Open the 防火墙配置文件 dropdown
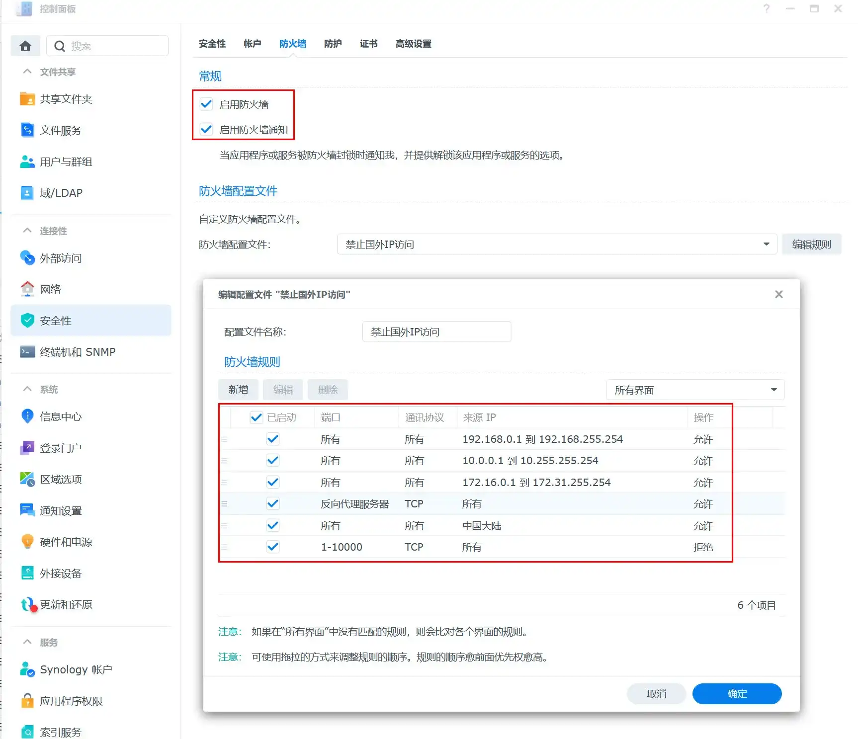Screen dimensions: 858x739 coord(766,244)
